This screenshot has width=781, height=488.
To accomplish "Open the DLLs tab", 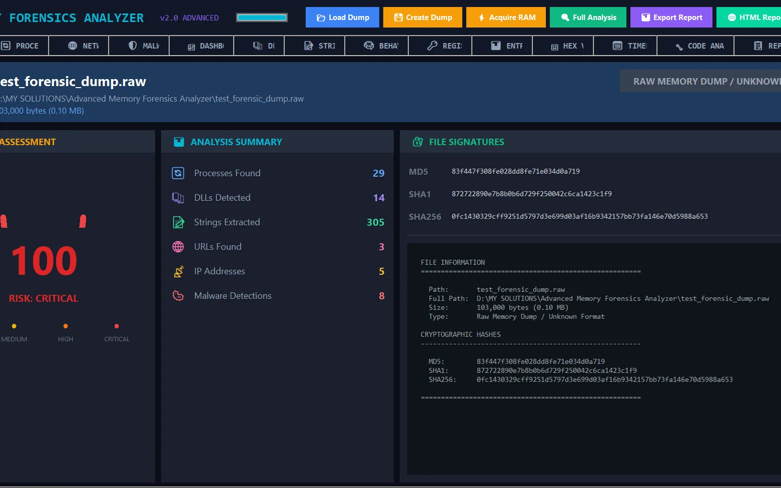I will (259, 46).
